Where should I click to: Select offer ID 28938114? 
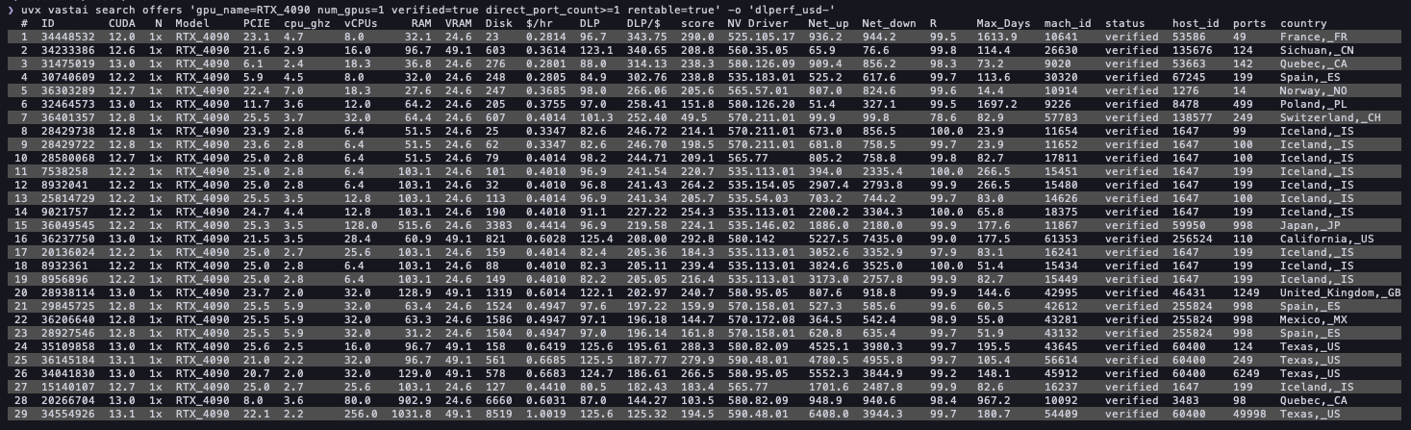[x=68, y=292]
